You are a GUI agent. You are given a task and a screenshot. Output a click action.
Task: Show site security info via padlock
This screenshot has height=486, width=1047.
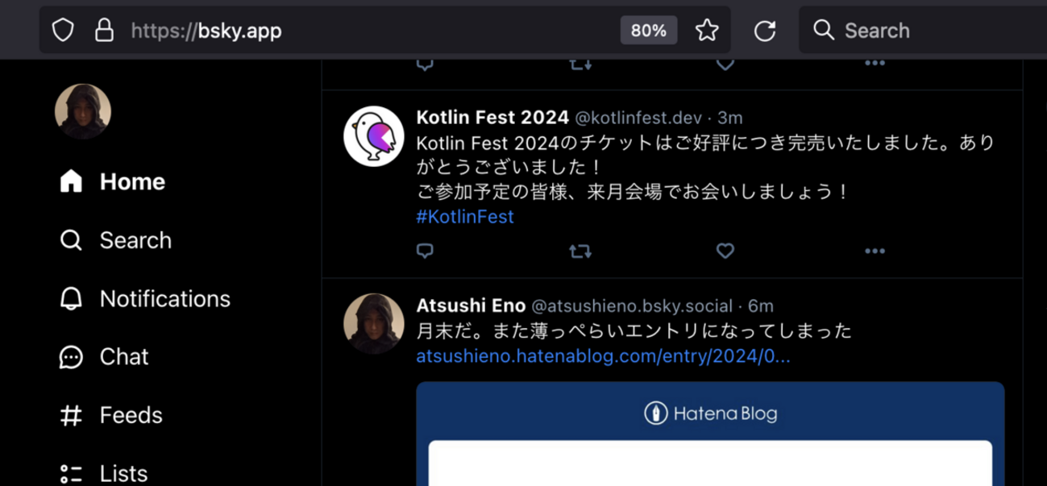point(104,31)
